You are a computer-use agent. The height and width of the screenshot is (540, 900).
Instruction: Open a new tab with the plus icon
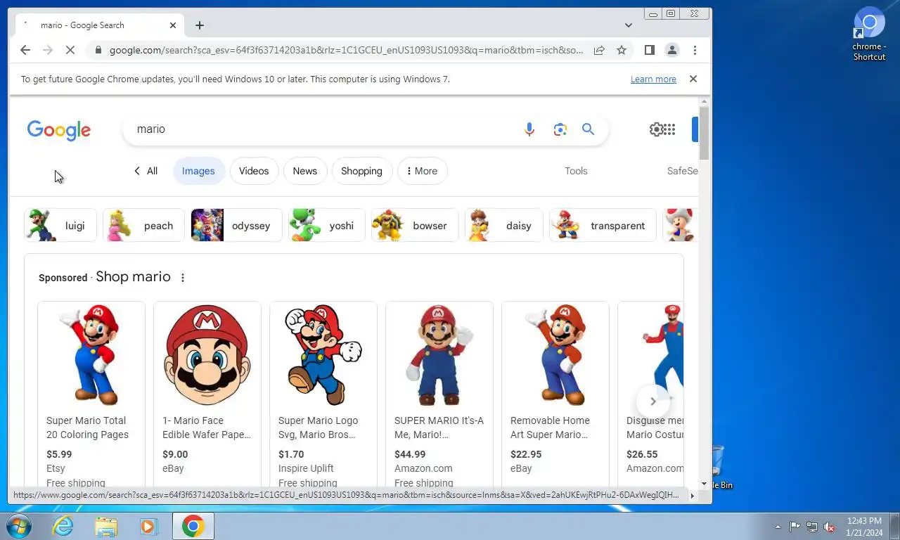click(x=200, y=25)
